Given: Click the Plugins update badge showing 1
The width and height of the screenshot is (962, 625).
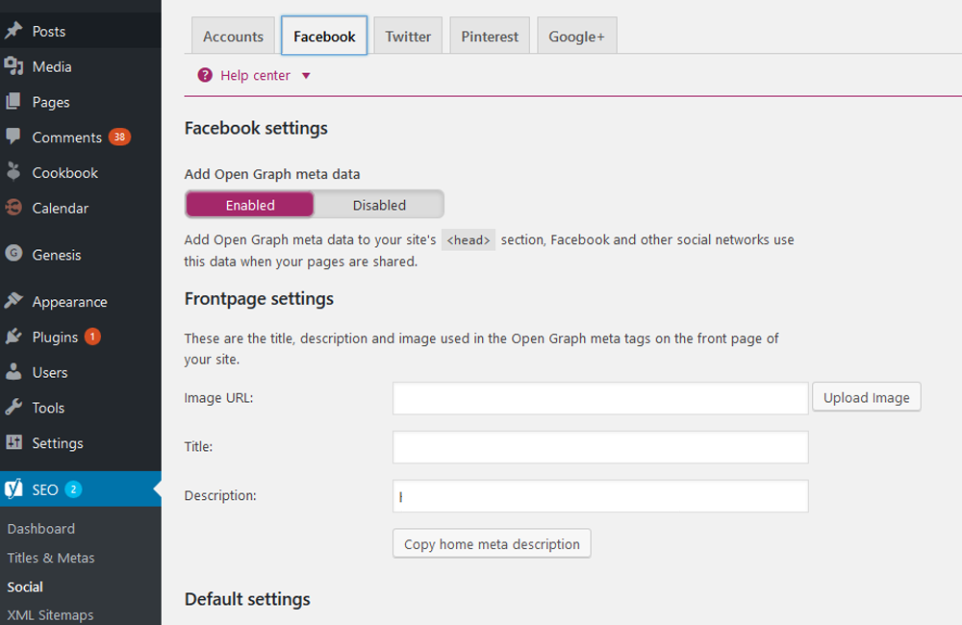Looking at the screenshot, I should click(92, 337).
